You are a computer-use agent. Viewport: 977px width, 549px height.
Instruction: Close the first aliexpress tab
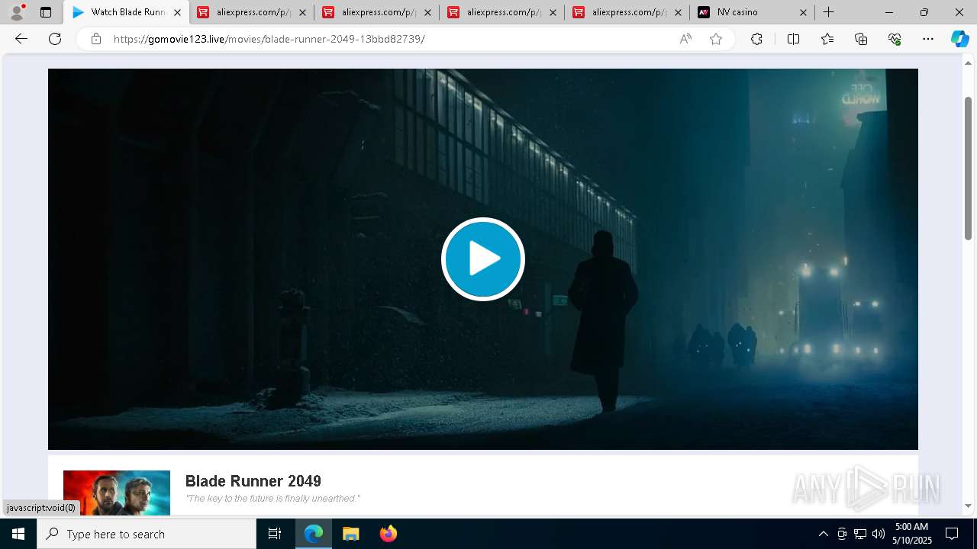coord(302,12)
